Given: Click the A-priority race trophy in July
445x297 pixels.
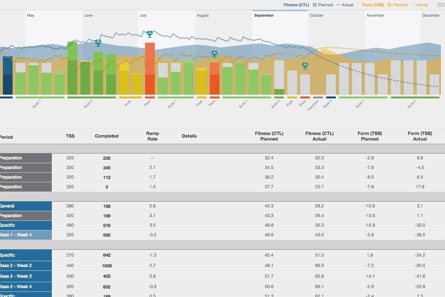Looking at the screenshot, I should pos(150,34).
